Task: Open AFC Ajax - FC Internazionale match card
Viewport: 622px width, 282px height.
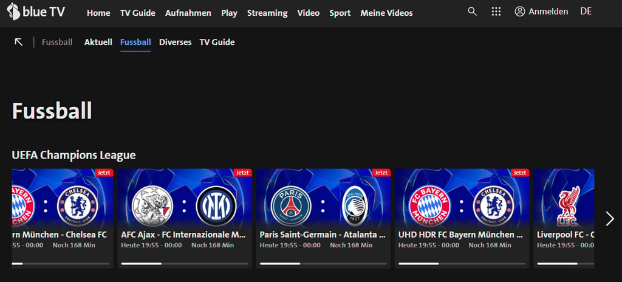Action: pos(185,218)
